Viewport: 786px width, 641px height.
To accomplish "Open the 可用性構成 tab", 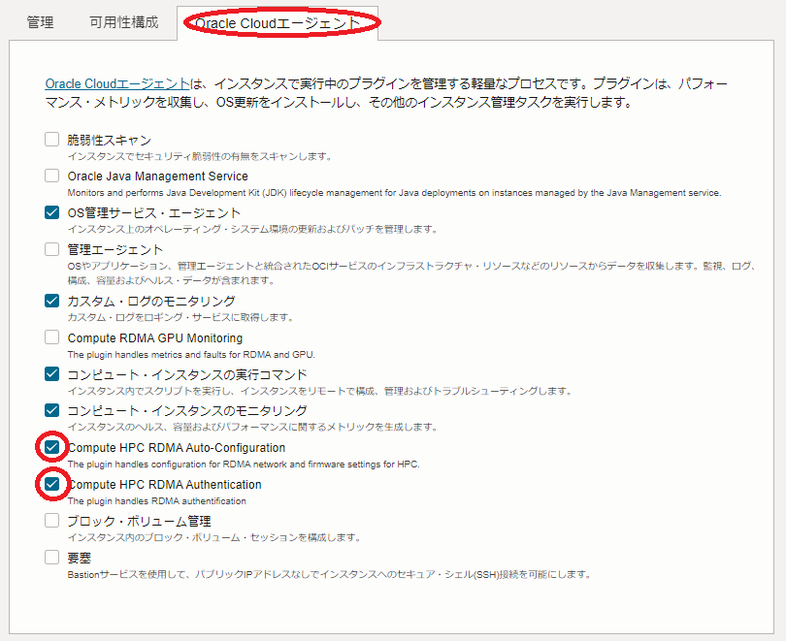I will coord(123,22).
